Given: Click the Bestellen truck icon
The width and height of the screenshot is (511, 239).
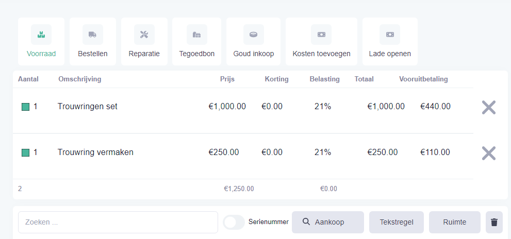Looking at the screenshot, I should tap(93, 35).
